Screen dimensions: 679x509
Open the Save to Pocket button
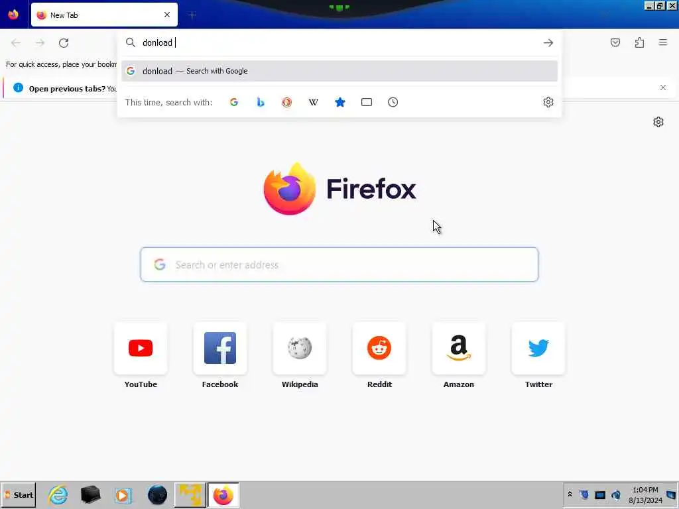tap(615, 42)
